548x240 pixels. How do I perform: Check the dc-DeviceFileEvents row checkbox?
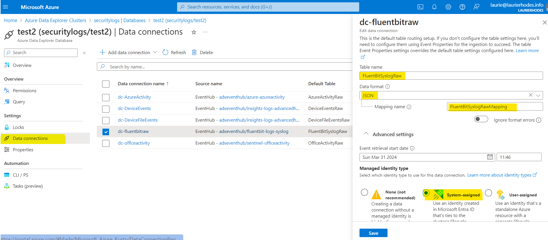pos(106,120)
